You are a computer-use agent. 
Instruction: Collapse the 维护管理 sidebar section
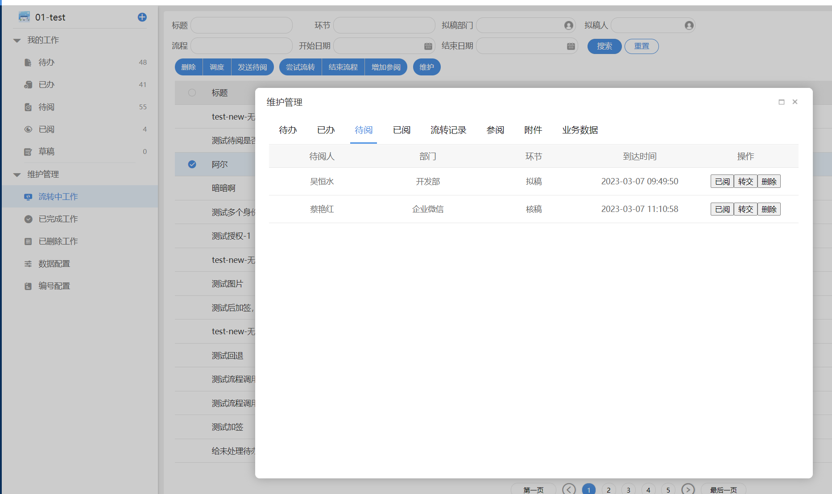point(17,175)
